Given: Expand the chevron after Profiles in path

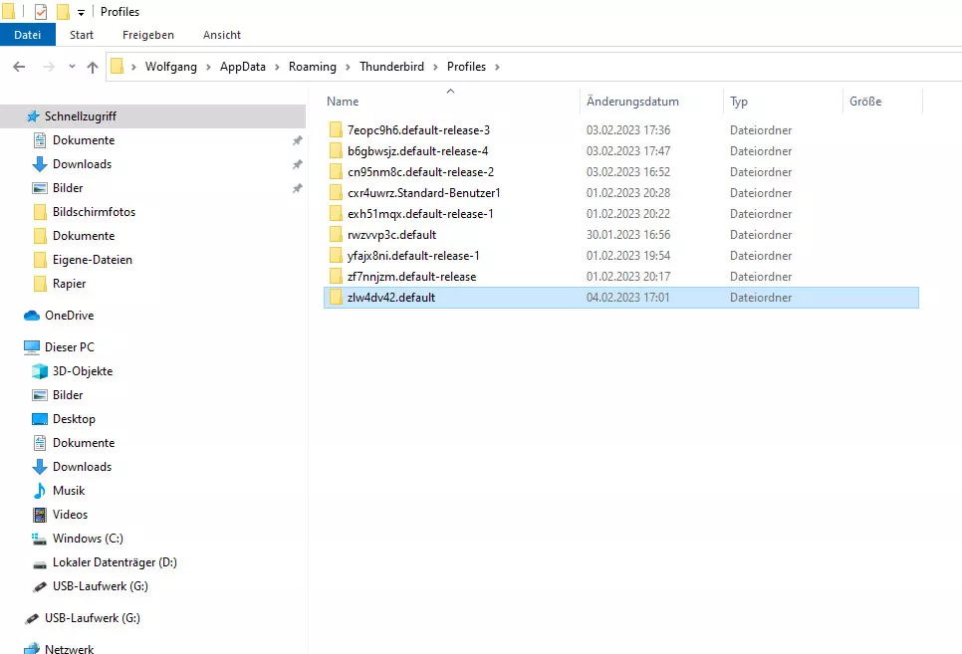Looking at the screenshot, I should [498, 67].
